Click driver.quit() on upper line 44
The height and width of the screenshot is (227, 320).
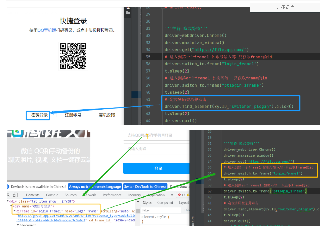[x=181, y=121]
